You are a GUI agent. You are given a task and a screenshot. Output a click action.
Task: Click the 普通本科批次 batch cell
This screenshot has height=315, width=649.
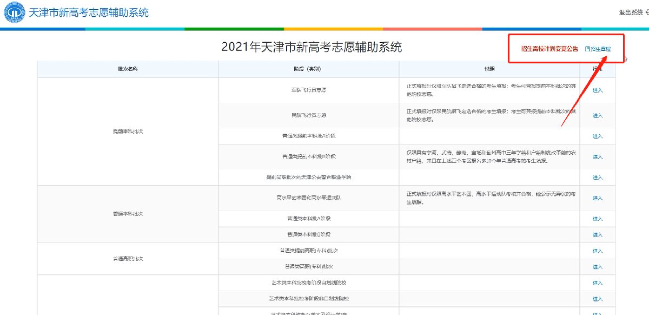(128, 214)
